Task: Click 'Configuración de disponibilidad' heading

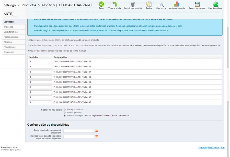Action: (48, 125)
